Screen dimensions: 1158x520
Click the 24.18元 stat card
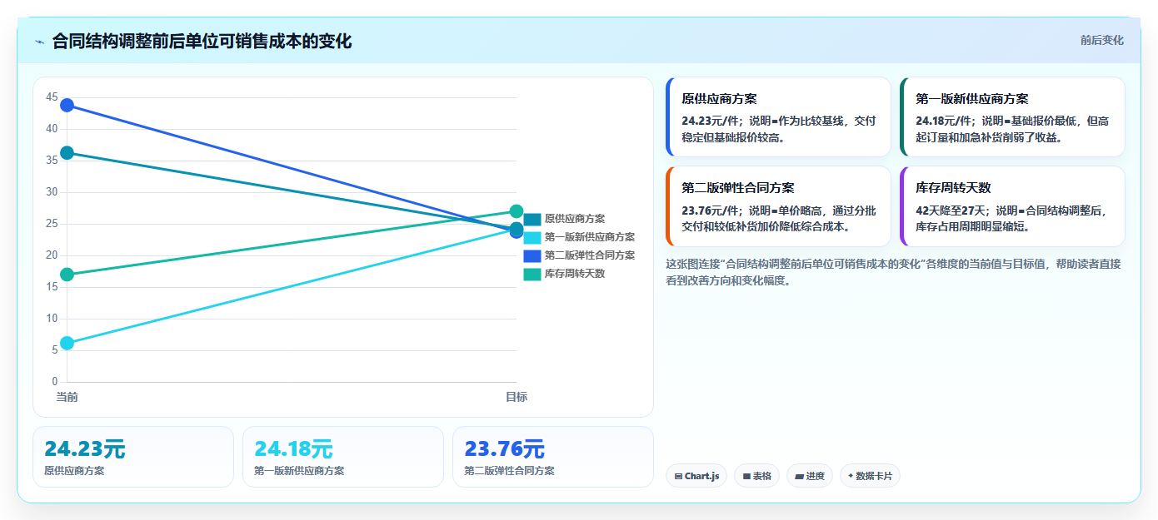pyautogui.click(x=343, y=457)
